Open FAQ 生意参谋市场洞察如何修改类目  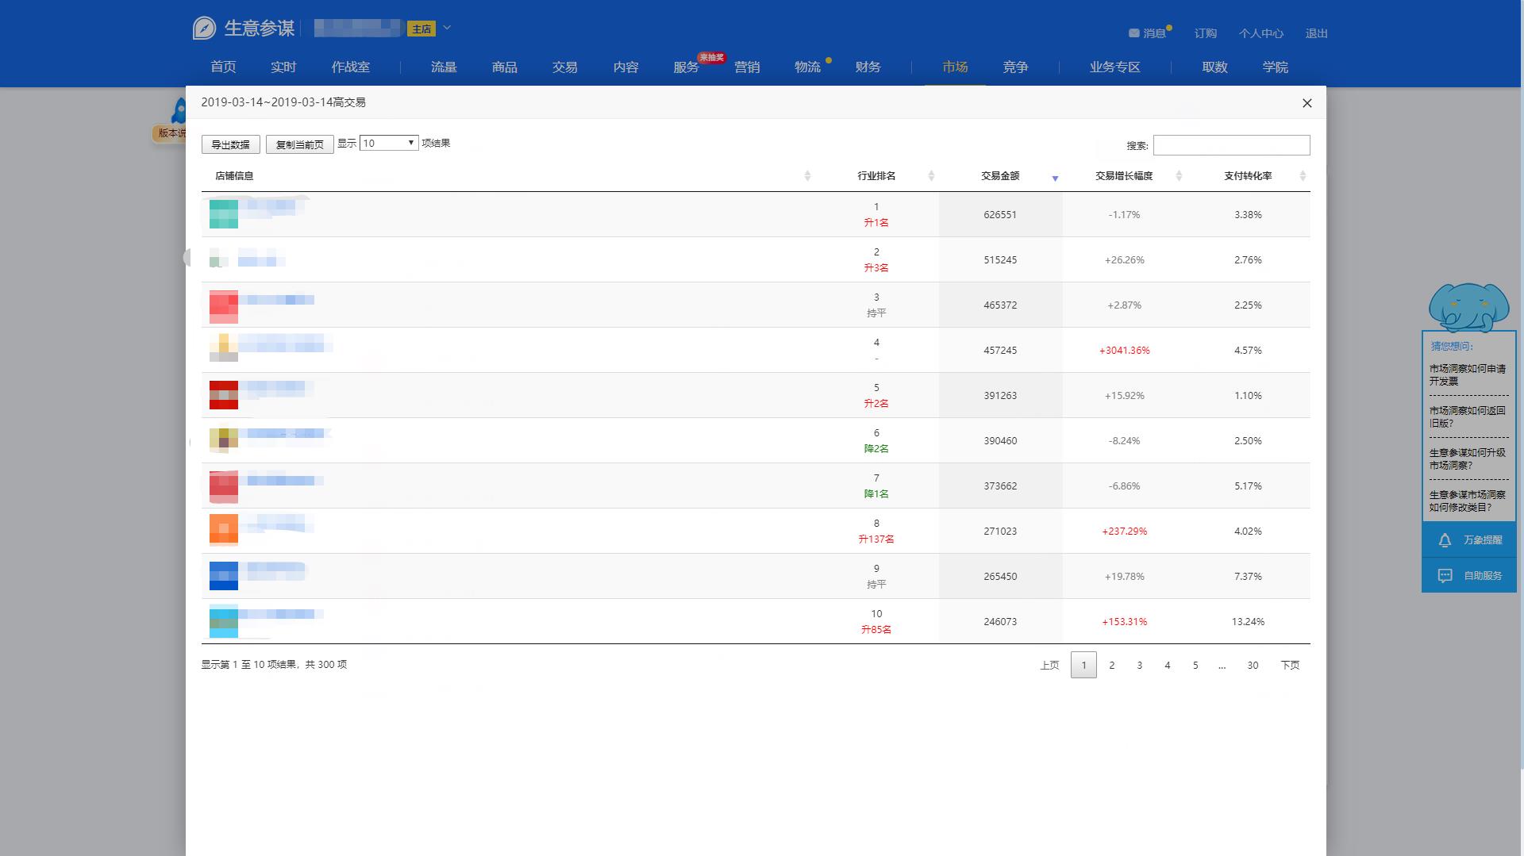tap(1468, 501)
